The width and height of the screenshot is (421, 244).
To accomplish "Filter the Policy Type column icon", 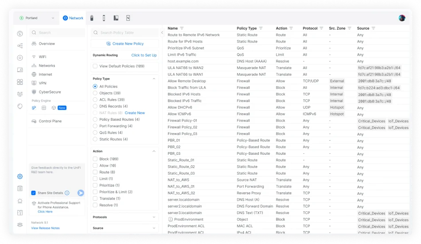I will [261, 28].
